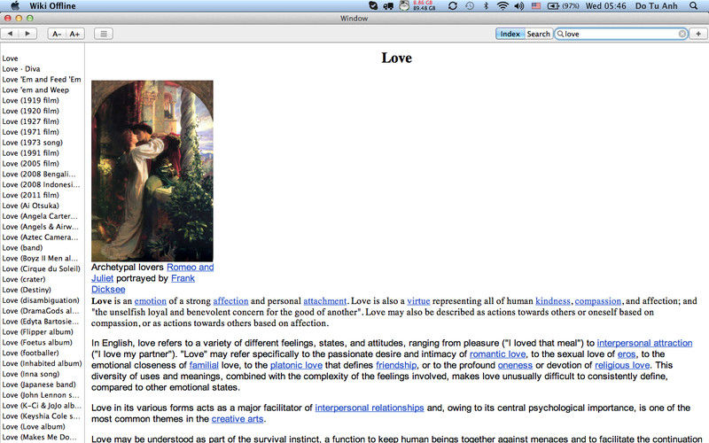
Task: Open the creative arts link
Action: pyautogui.click(x=238, y=419)
